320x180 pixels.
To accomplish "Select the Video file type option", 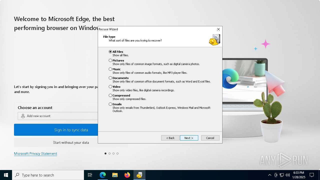I will [110, 87].
